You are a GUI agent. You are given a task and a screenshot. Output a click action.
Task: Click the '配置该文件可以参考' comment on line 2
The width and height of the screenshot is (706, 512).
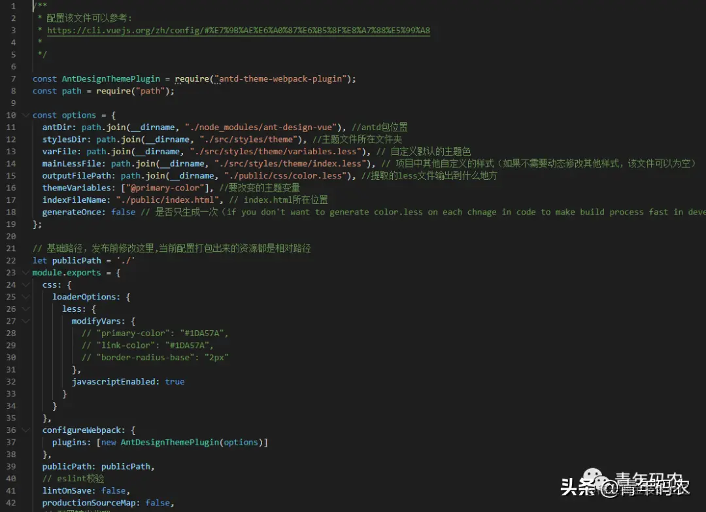[x=89, y=18]
